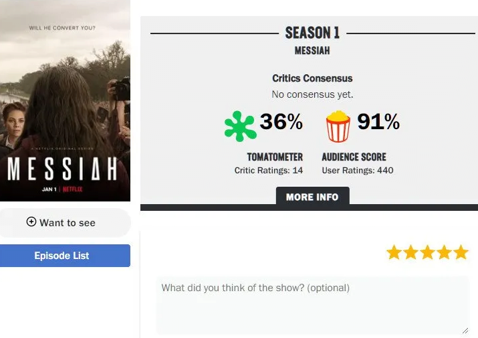Select the fifth rating star
478x338 pixels.
(461, 252)
